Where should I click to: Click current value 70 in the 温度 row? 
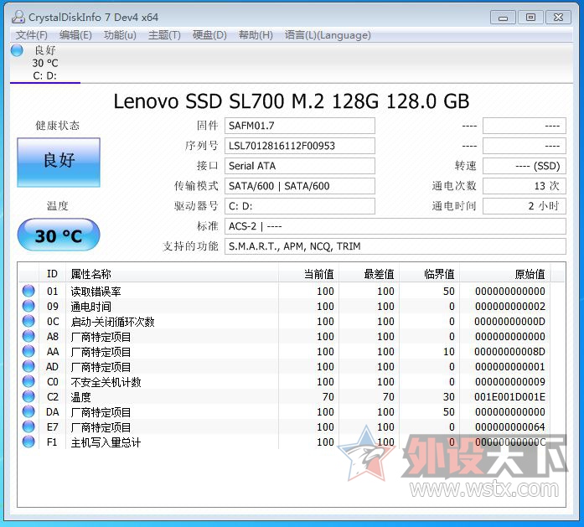coord(328,397)
